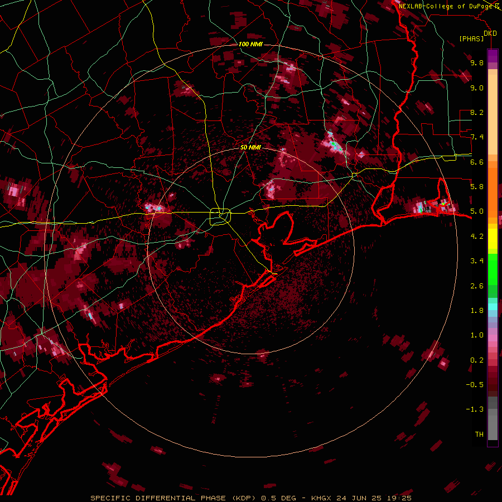The height and width of the screenshot is (502, 502).
Task: Click the -1.3 scale value
Action: point(475,409)
